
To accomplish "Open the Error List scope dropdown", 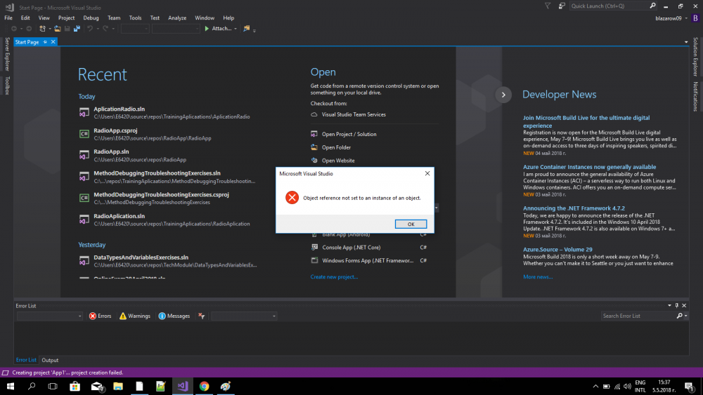I will [49, 316].
